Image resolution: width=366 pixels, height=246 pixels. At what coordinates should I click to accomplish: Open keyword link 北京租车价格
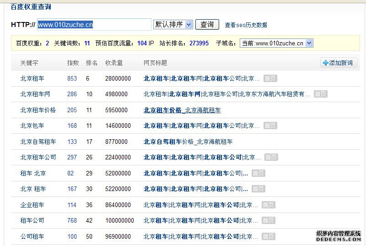(38, 110)
